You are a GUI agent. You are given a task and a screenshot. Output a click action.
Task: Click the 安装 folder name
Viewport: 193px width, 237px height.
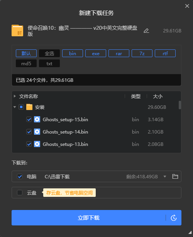click(x=40, y=107)
